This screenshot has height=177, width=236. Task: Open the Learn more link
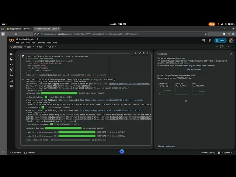181,58
